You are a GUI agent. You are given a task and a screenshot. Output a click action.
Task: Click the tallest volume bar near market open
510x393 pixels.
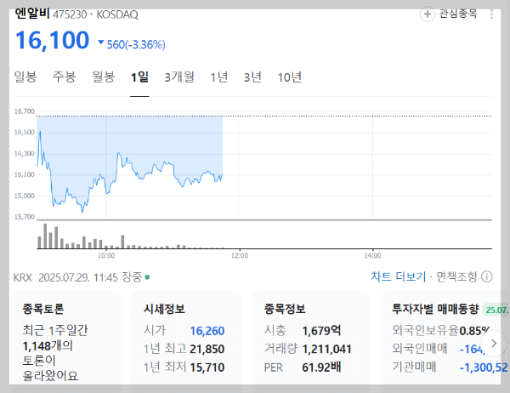point(45,236)
